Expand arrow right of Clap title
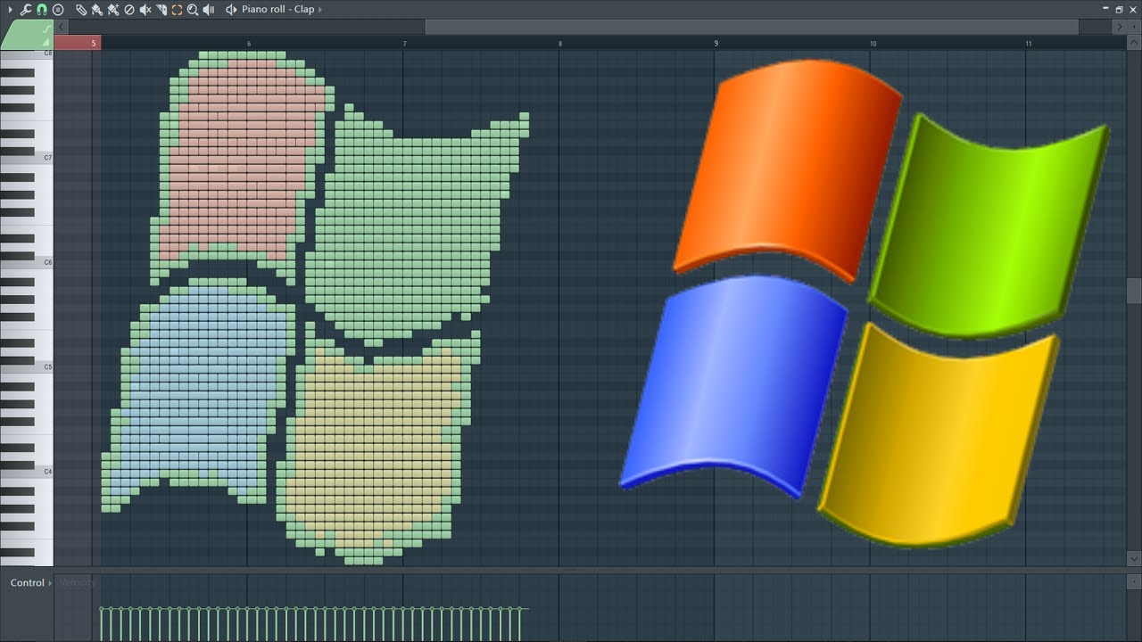 (x=320, y=10)
